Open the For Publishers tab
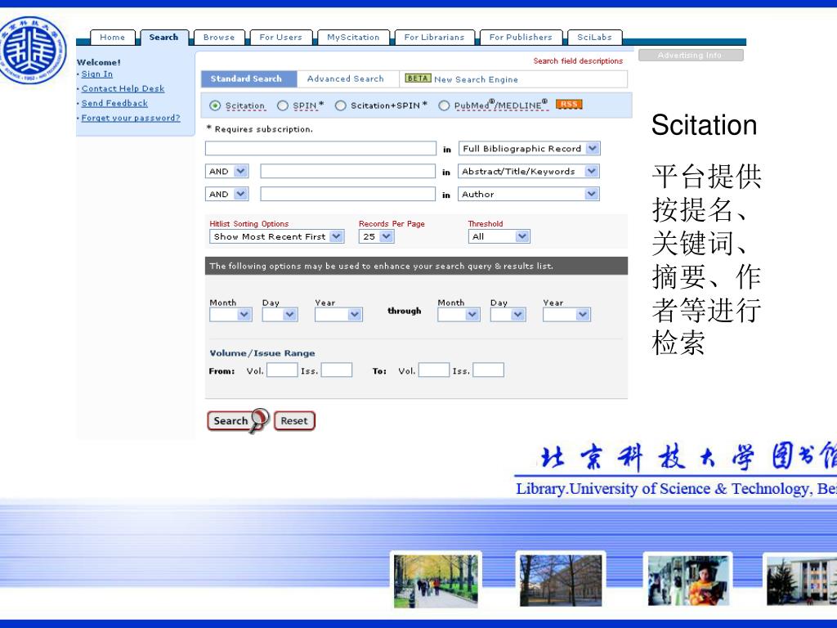This screenshot has width=837, height=628. [521, 38]
